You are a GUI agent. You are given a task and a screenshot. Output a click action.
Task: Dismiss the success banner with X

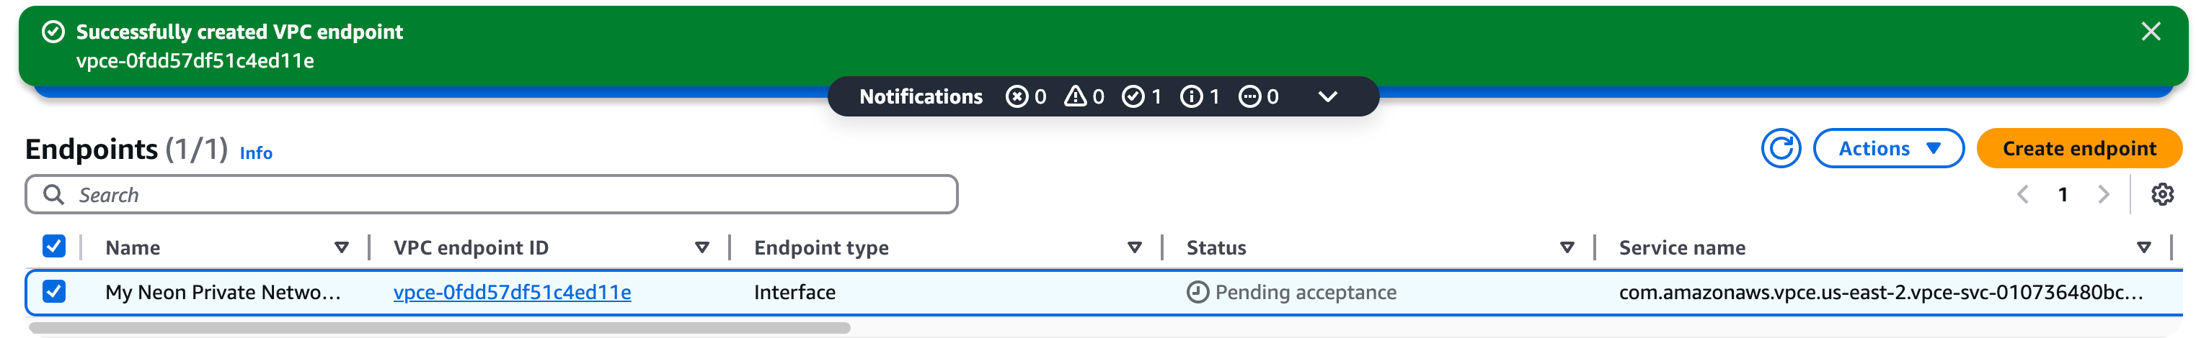(2150, 32)
